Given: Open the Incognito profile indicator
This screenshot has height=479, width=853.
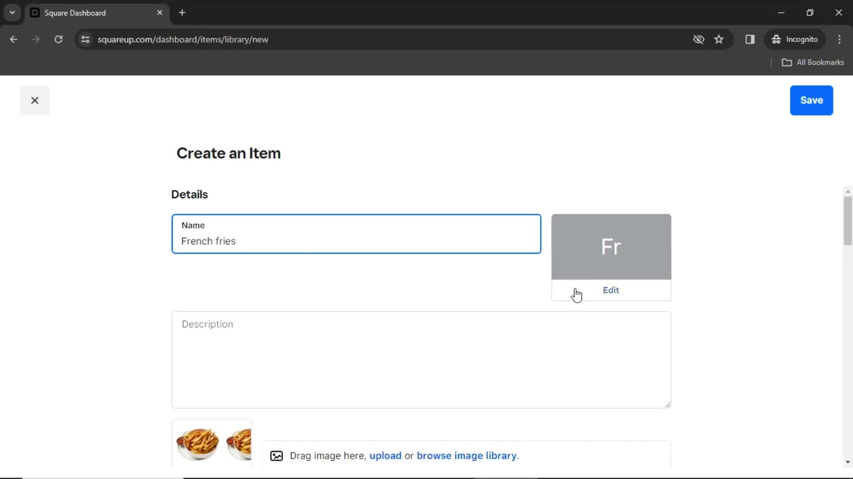Looking at the screenshot, I should point(795,39).
